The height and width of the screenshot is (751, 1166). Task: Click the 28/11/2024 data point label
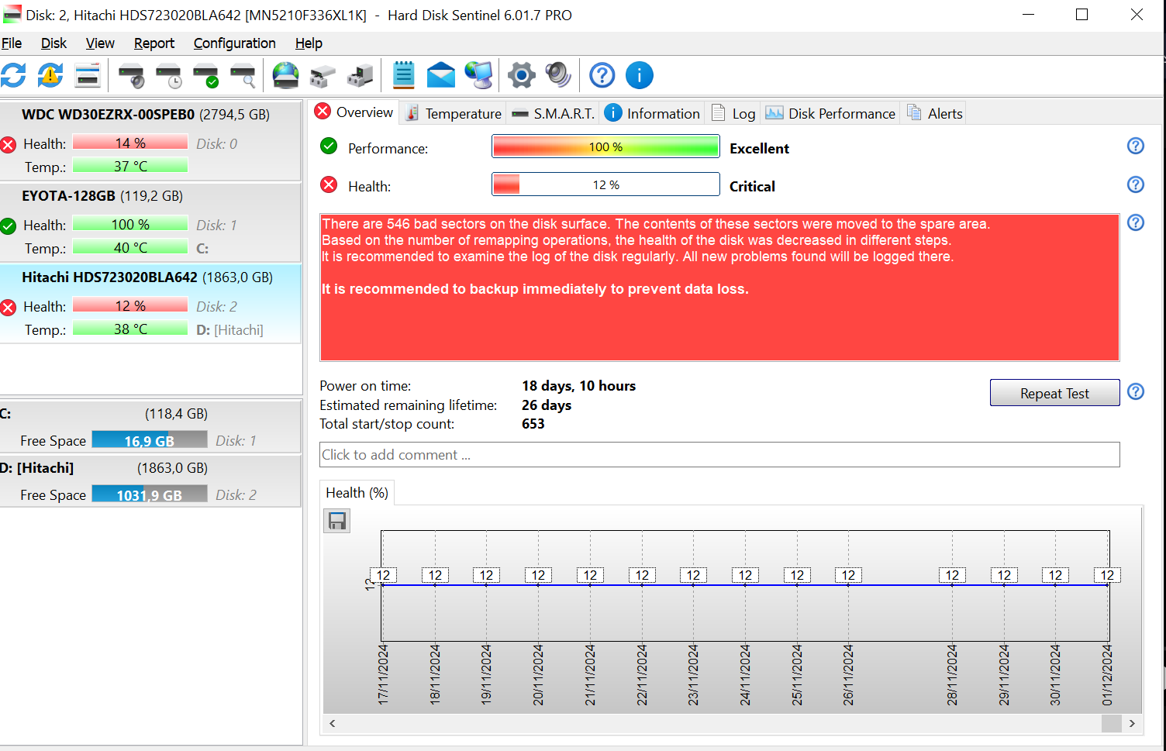pos(952,575)
